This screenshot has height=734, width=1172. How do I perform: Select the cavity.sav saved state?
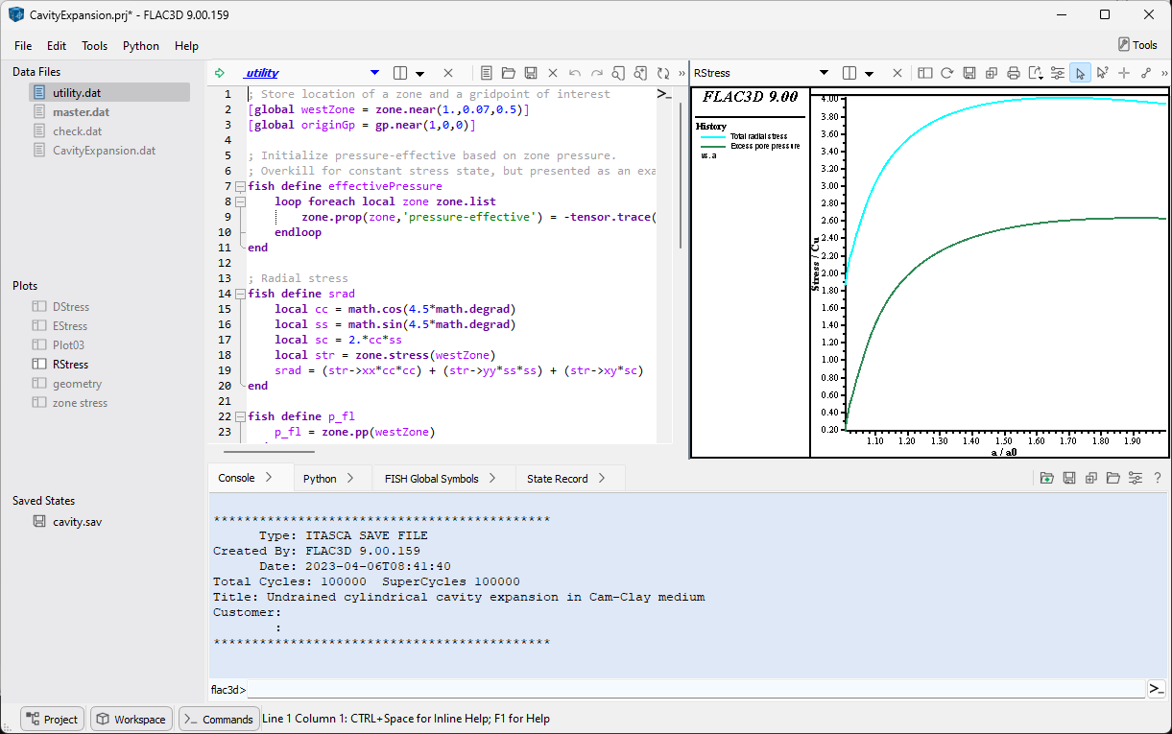pyautogui.click(x=77, y=522)
